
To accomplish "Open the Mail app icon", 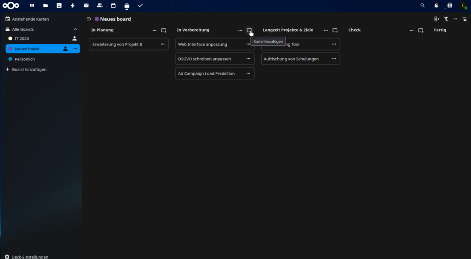I will click(86, 6).
